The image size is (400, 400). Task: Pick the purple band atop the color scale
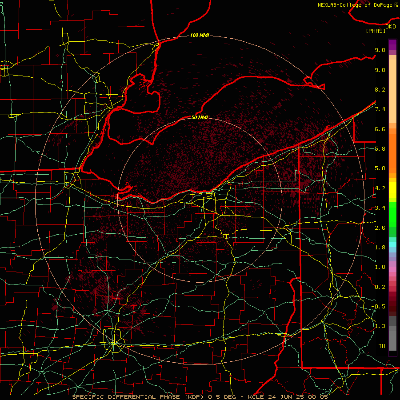click(x=392, y=44)
